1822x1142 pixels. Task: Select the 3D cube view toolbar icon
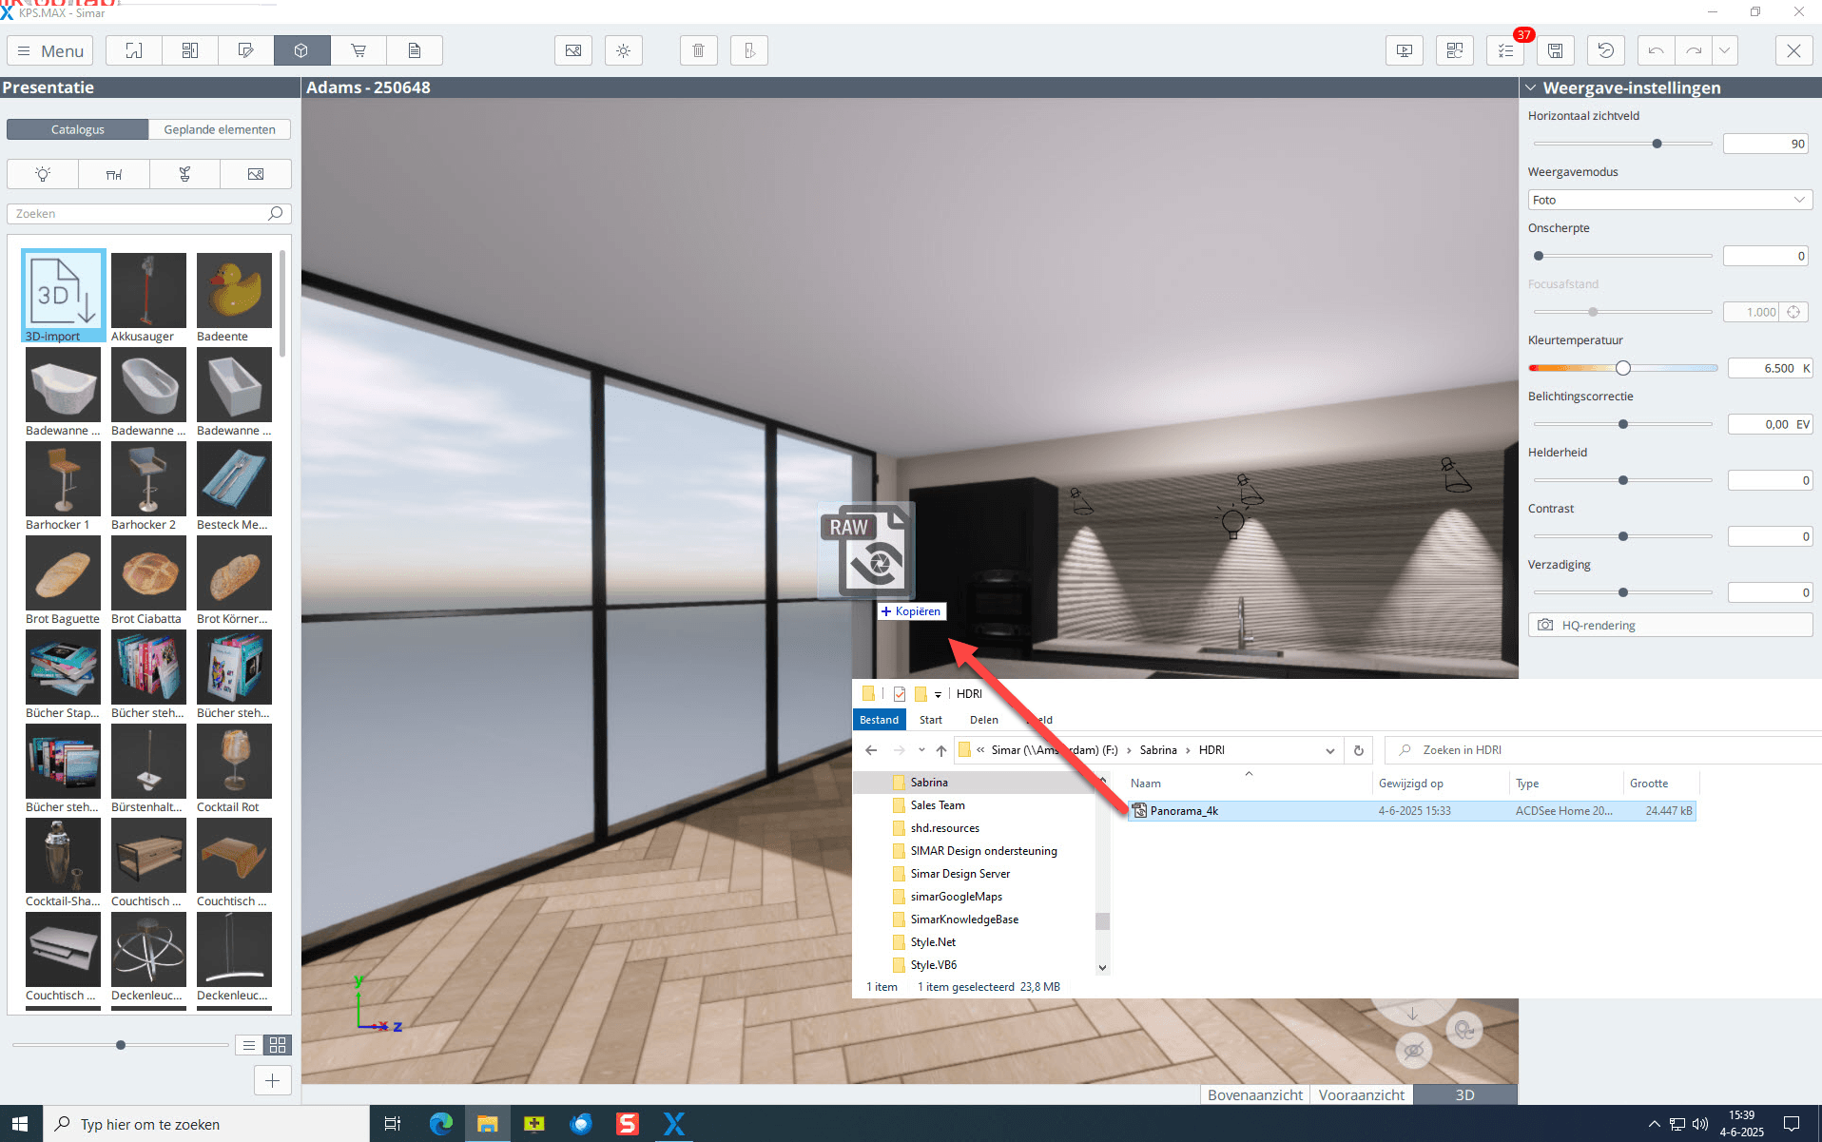[301, 50]
